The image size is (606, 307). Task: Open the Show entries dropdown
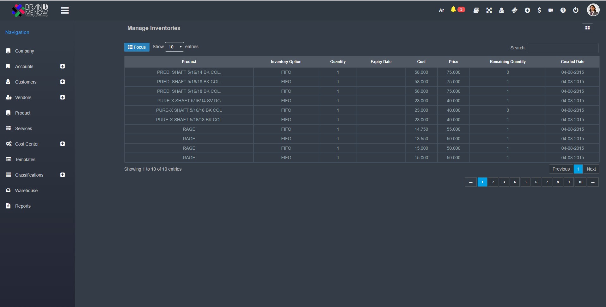click(x=174, y=47)
